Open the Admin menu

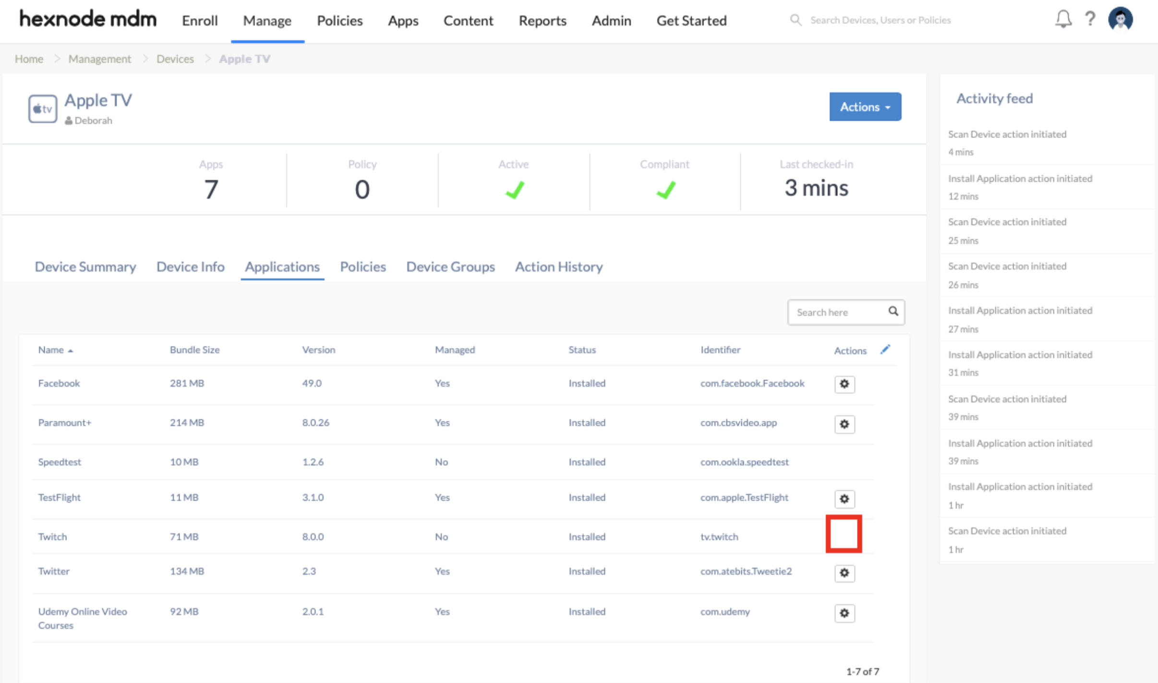coord(611,21)
